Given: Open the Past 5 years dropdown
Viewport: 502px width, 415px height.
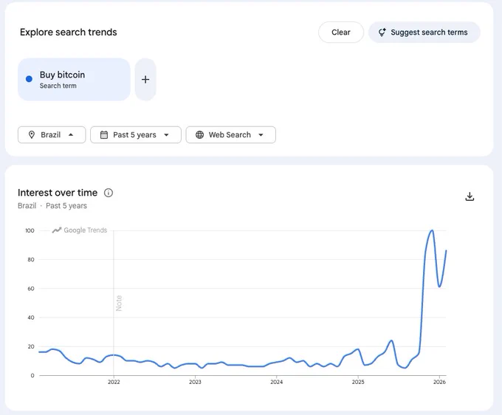Looking at the screenshot, I should 136,135.
